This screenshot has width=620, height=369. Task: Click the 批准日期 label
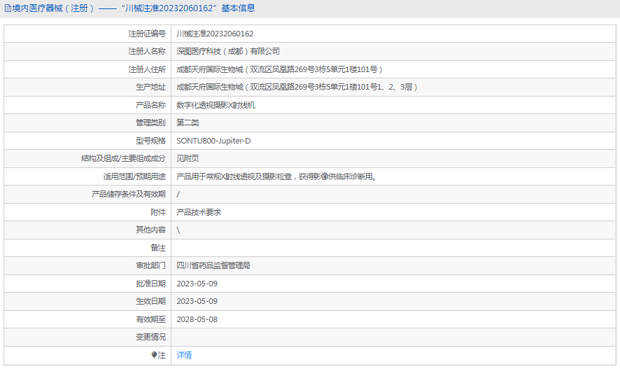150,284
